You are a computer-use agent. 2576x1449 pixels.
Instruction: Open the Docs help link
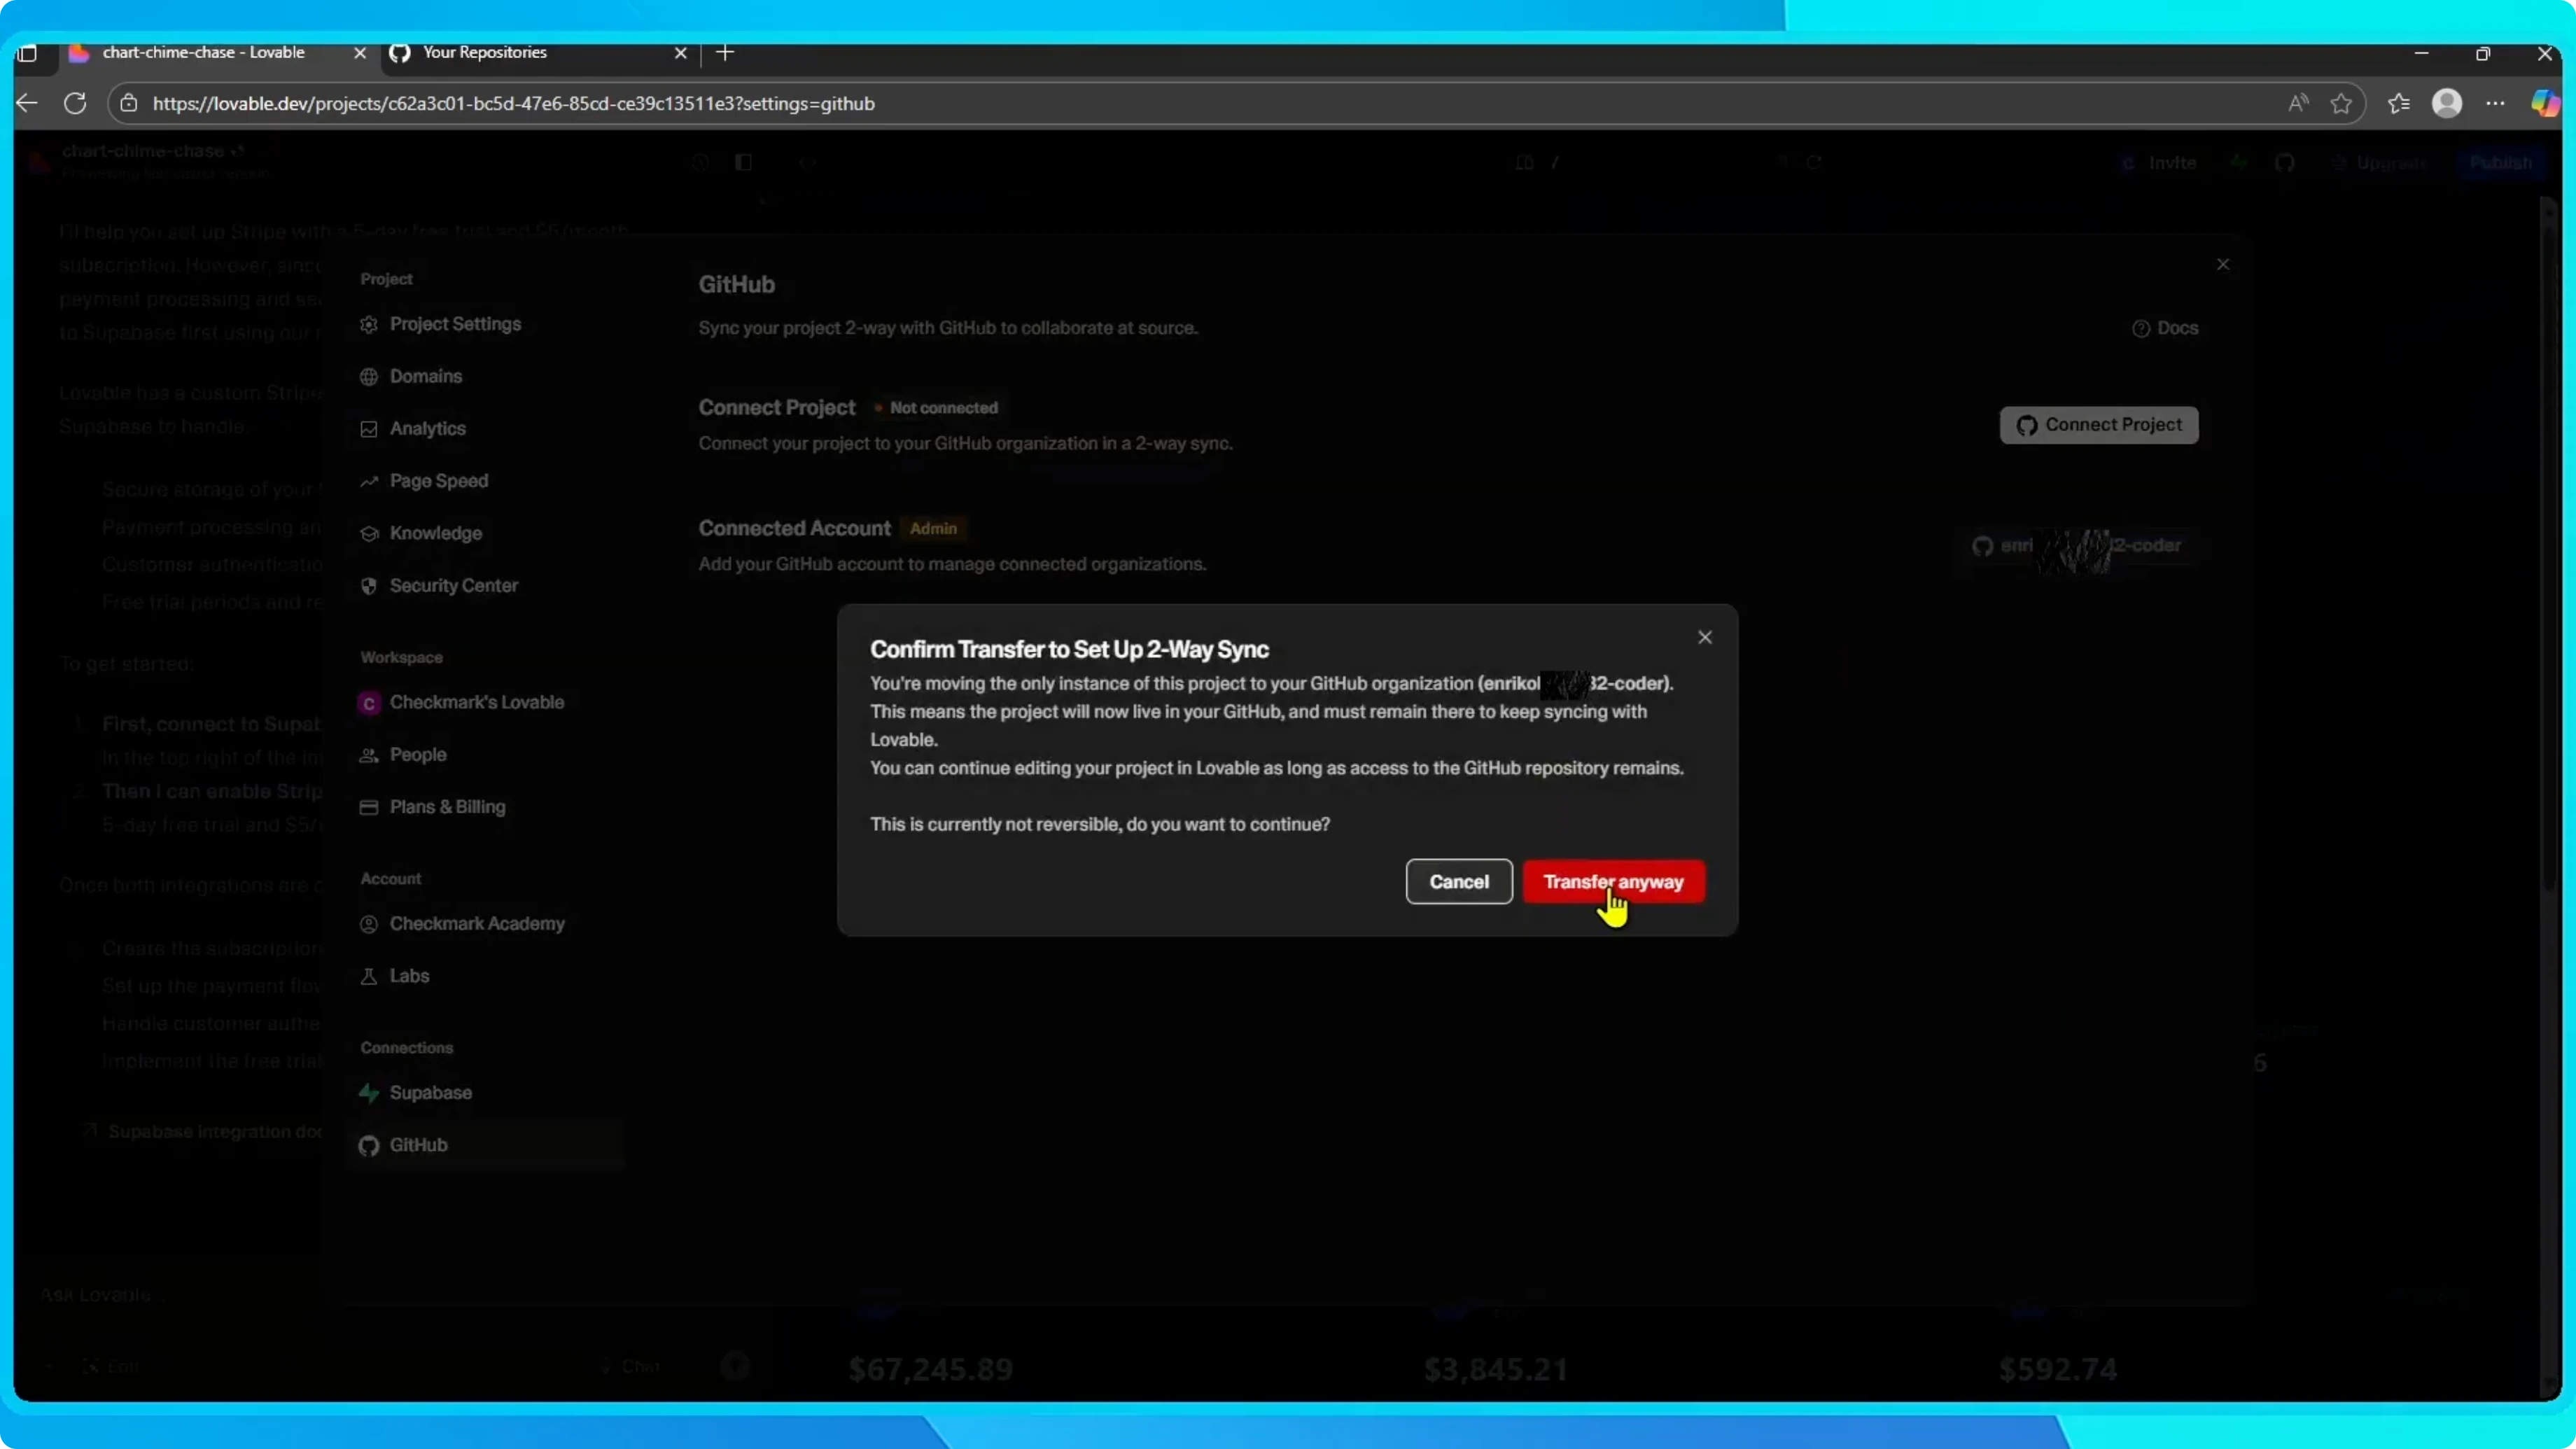pos(2165,328)
